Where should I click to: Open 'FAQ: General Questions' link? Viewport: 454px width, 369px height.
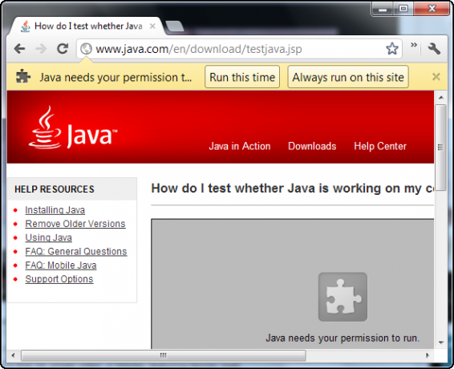point(76,251)
